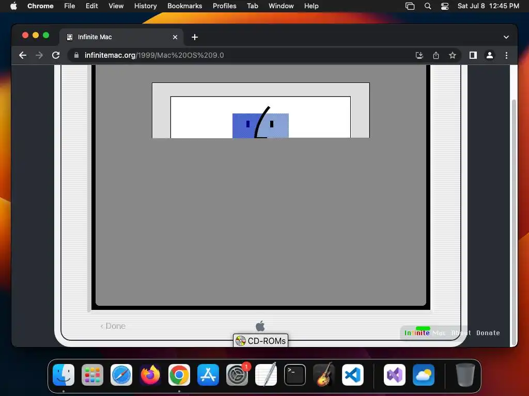Open the Chrome application menu

[40, 6]
